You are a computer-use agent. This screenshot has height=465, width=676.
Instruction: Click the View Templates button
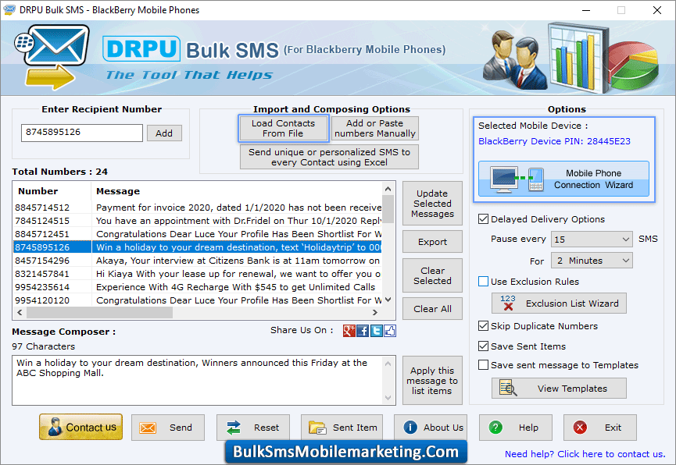click(559, 389)
